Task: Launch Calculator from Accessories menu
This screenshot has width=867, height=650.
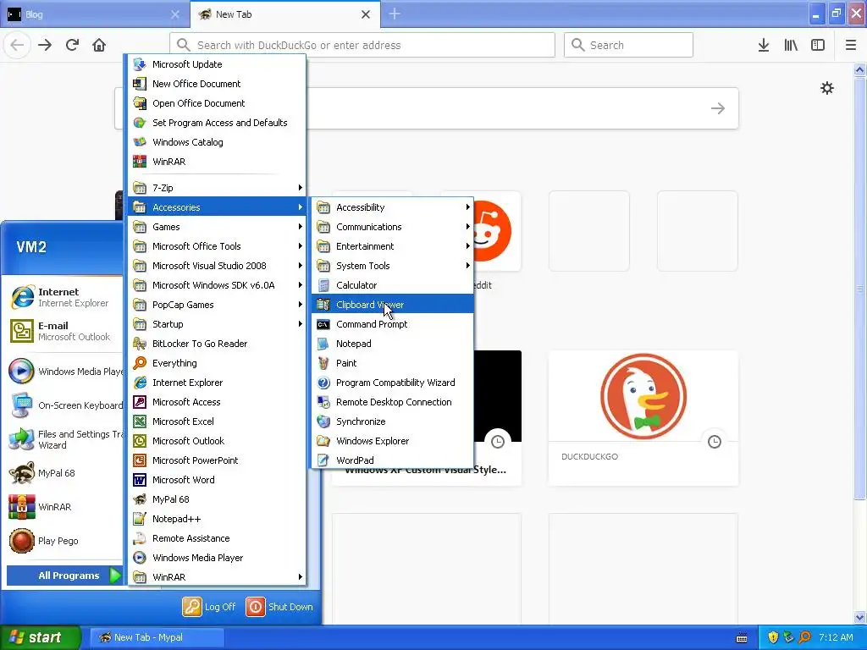Action: [393, 285]
